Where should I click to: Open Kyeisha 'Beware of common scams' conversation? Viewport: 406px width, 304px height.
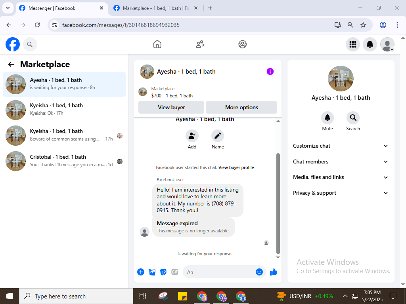click(64, 135)
